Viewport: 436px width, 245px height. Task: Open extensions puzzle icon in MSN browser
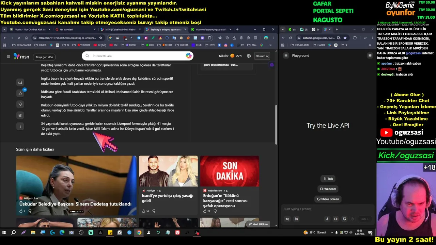[x=209, y=38]
